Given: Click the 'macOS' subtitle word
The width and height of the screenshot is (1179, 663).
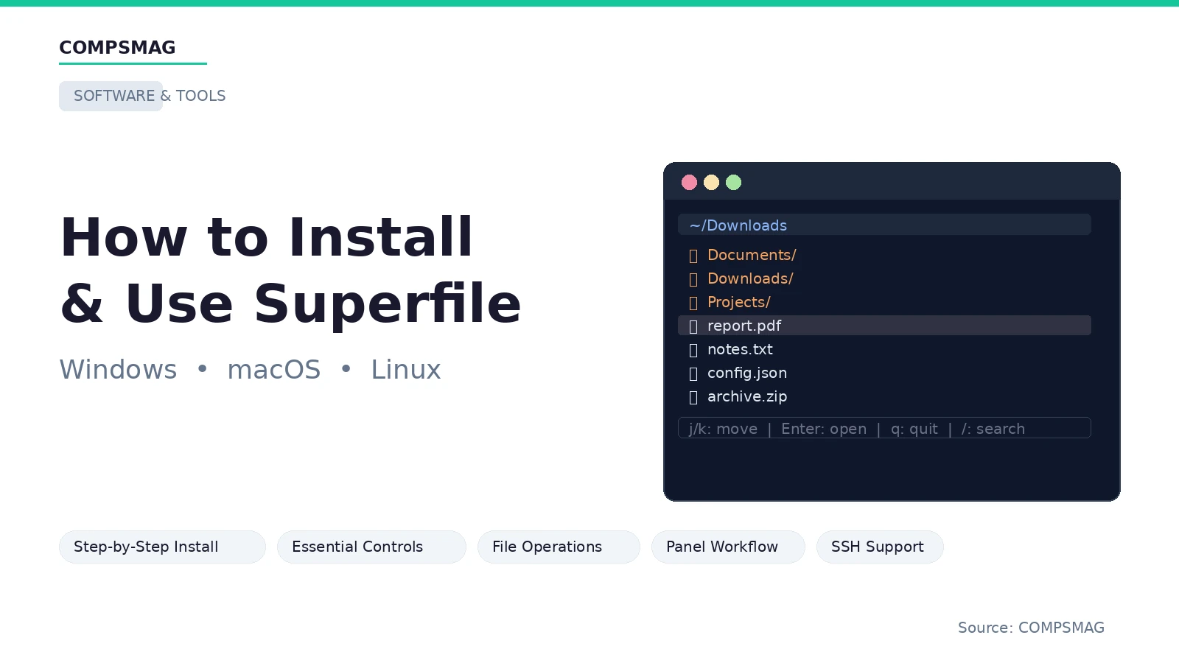Looking at the screenshot, I should 274,370.
